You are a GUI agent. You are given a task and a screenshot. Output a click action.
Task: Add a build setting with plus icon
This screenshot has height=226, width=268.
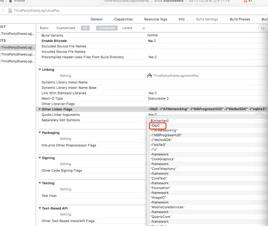144,28
